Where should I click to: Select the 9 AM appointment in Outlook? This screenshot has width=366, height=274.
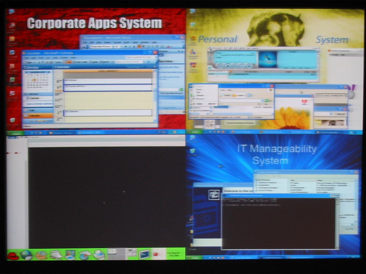108,87
